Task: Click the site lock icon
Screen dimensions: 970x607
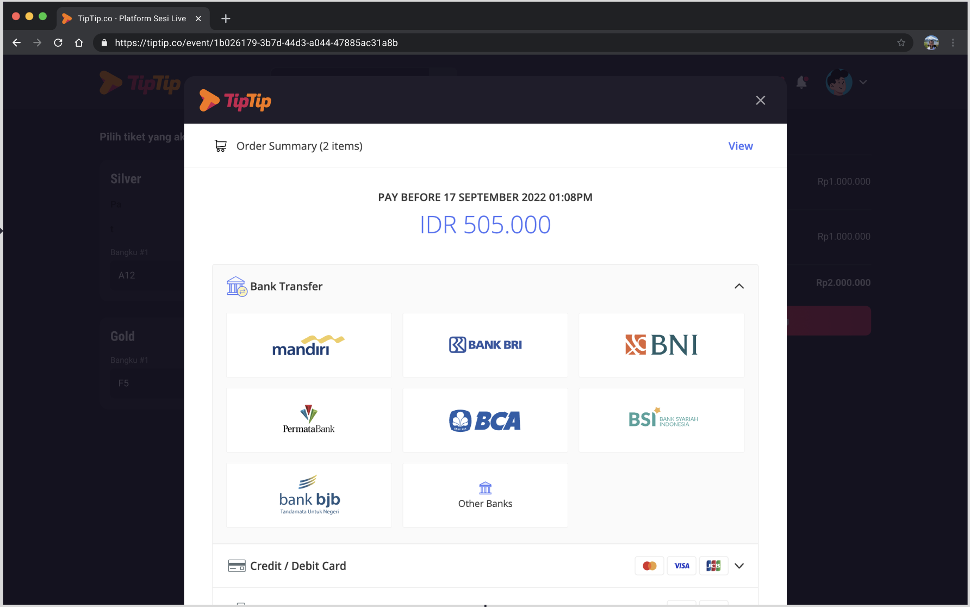Action: pos(104,42)
